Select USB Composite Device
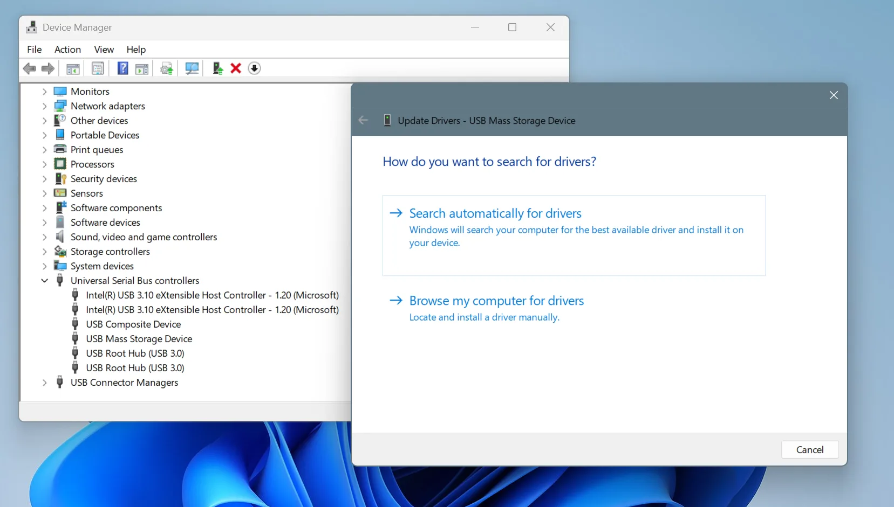 133,324
